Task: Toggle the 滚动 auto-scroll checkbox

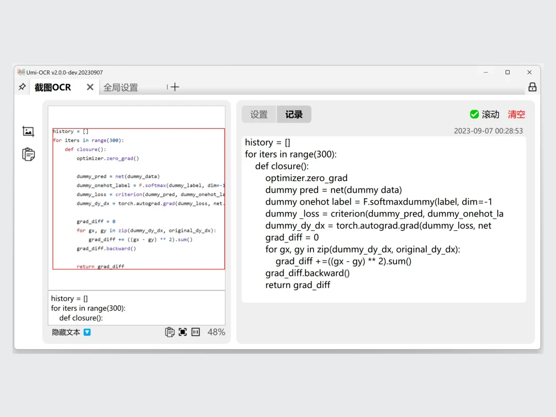Action: (x=484, y=114)
